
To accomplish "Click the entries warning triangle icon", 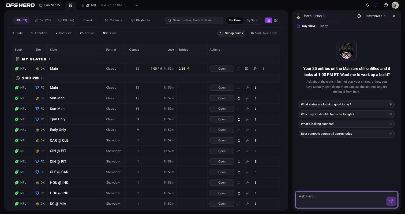I will pyautogui.click(x=188, y=69).
